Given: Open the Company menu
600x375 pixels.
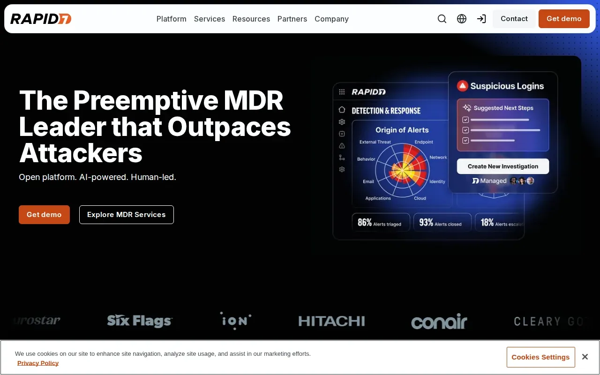Looking at the screenshot, I should click(331, 19).
